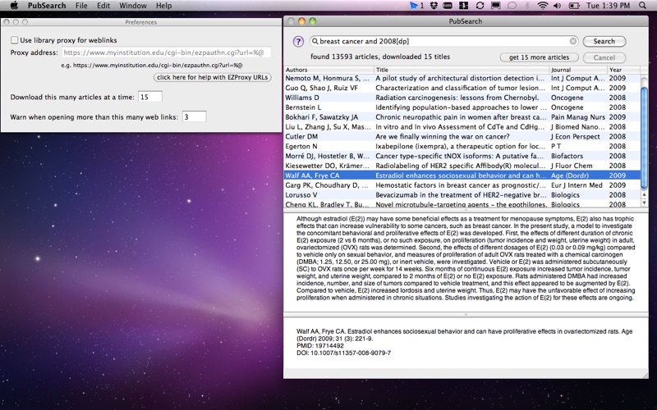Open the Help menu
657x410 pixels.
pyautogui.click(x=163, y=6)
